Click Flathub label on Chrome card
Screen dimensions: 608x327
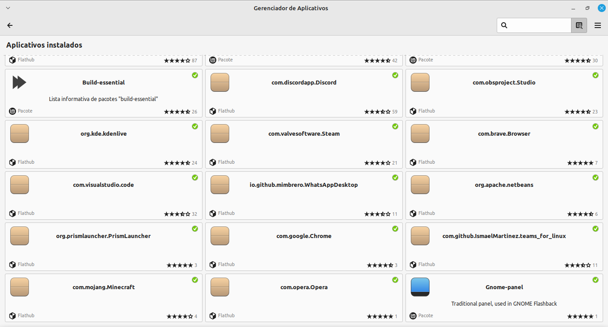pyautogui.click(x=226, y=264)
